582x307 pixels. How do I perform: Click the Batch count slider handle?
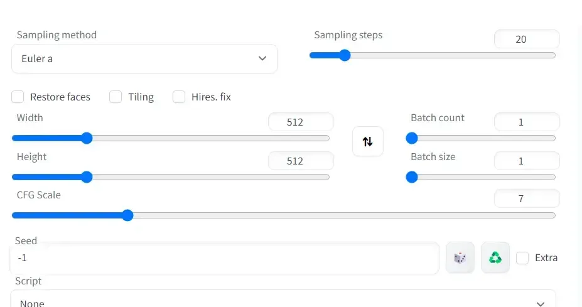(412, 138)
